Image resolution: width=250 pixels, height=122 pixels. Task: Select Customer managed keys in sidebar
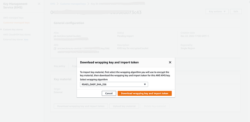pyautogui.click(x=17, y=22)
